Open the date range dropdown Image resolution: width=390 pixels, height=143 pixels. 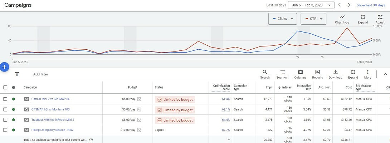(311, 5)
